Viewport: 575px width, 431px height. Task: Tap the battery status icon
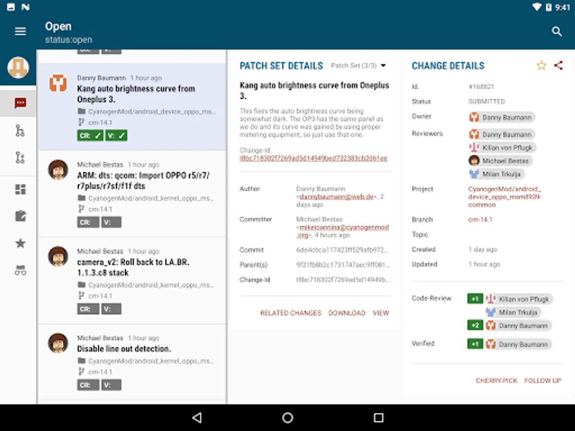pos(549,7)
